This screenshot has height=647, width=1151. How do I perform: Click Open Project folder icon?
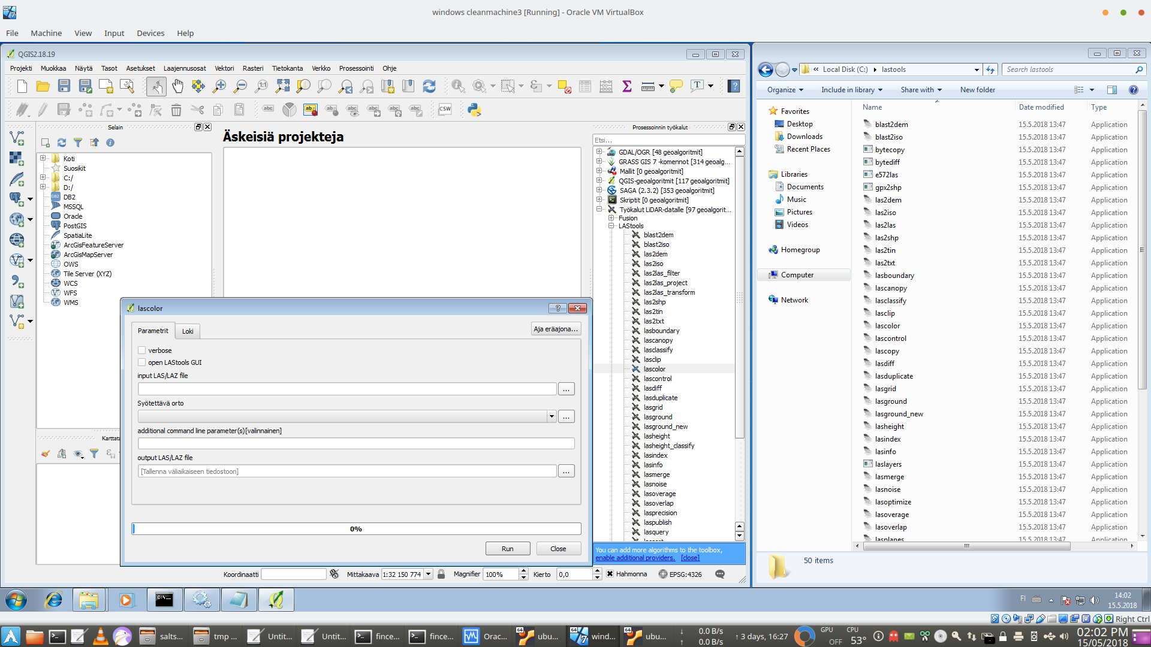tap(43, 86)
